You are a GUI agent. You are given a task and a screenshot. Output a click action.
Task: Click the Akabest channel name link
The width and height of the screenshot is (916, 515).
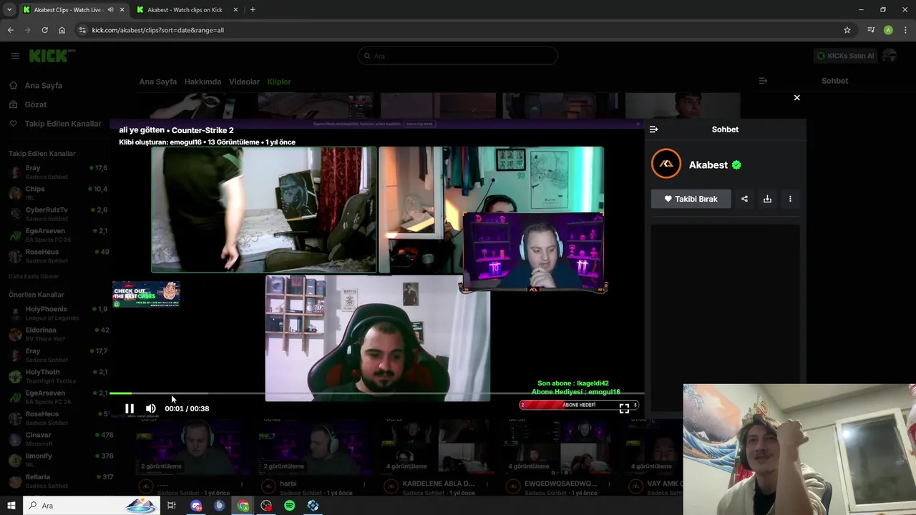pos(708,165)
